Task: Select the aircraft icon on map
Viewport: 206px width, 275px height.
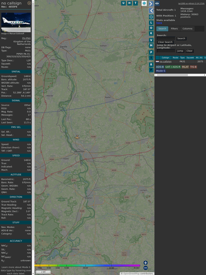Action: click(x=77, y=137)
